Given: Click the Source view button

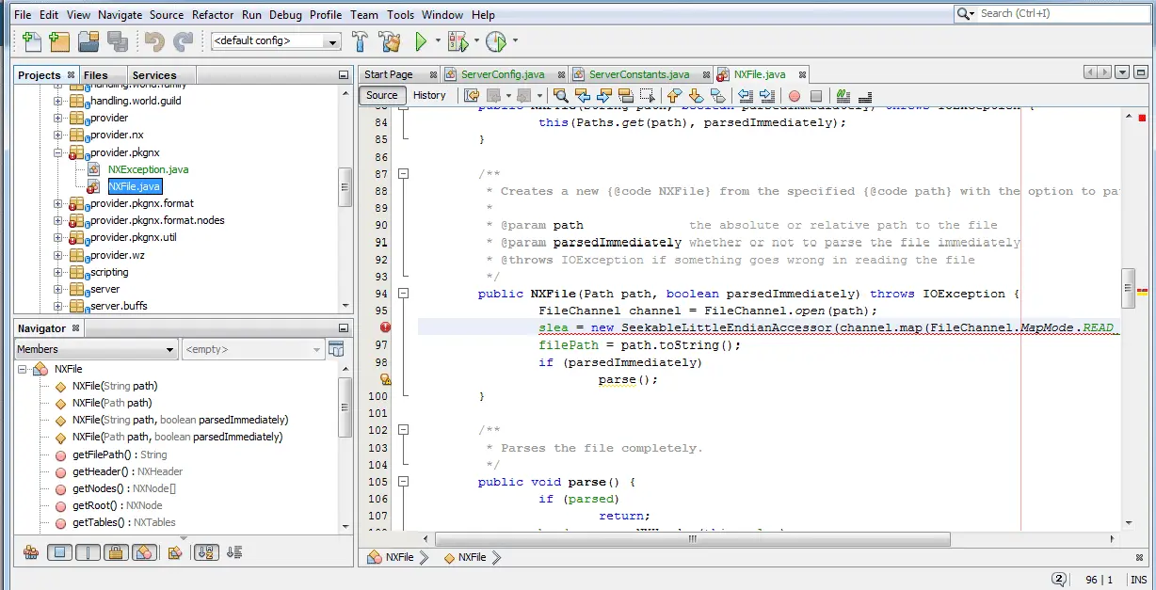Looking at the screenshot, I should (x=382, y=95).
